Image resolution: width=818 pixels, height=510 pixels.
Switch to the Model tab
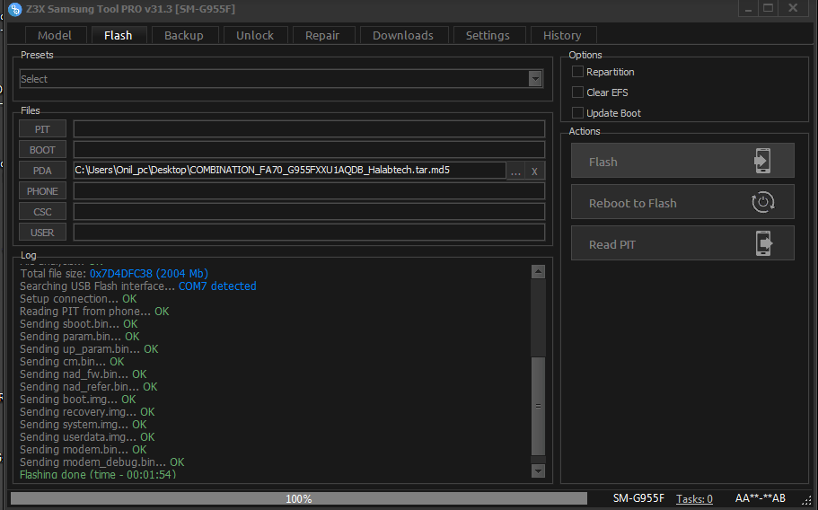[x=54, y=35]
